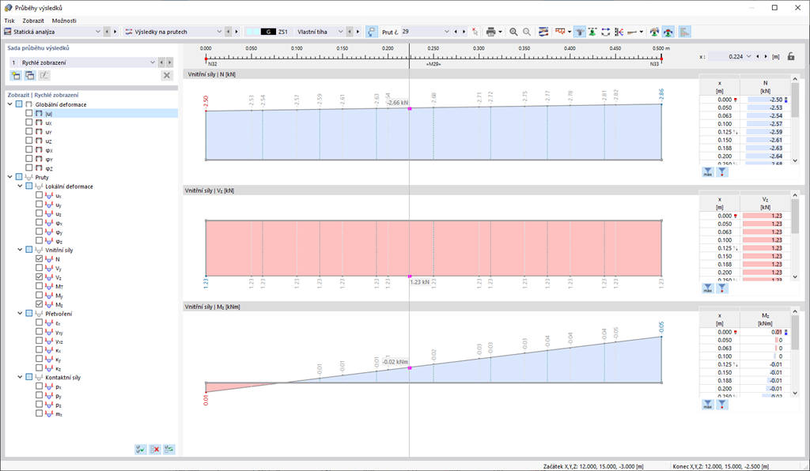The width and height of the screenshot is (810, 471).
Task: Click the extreme-values filter icon under N table
Action: pos(722,172)
